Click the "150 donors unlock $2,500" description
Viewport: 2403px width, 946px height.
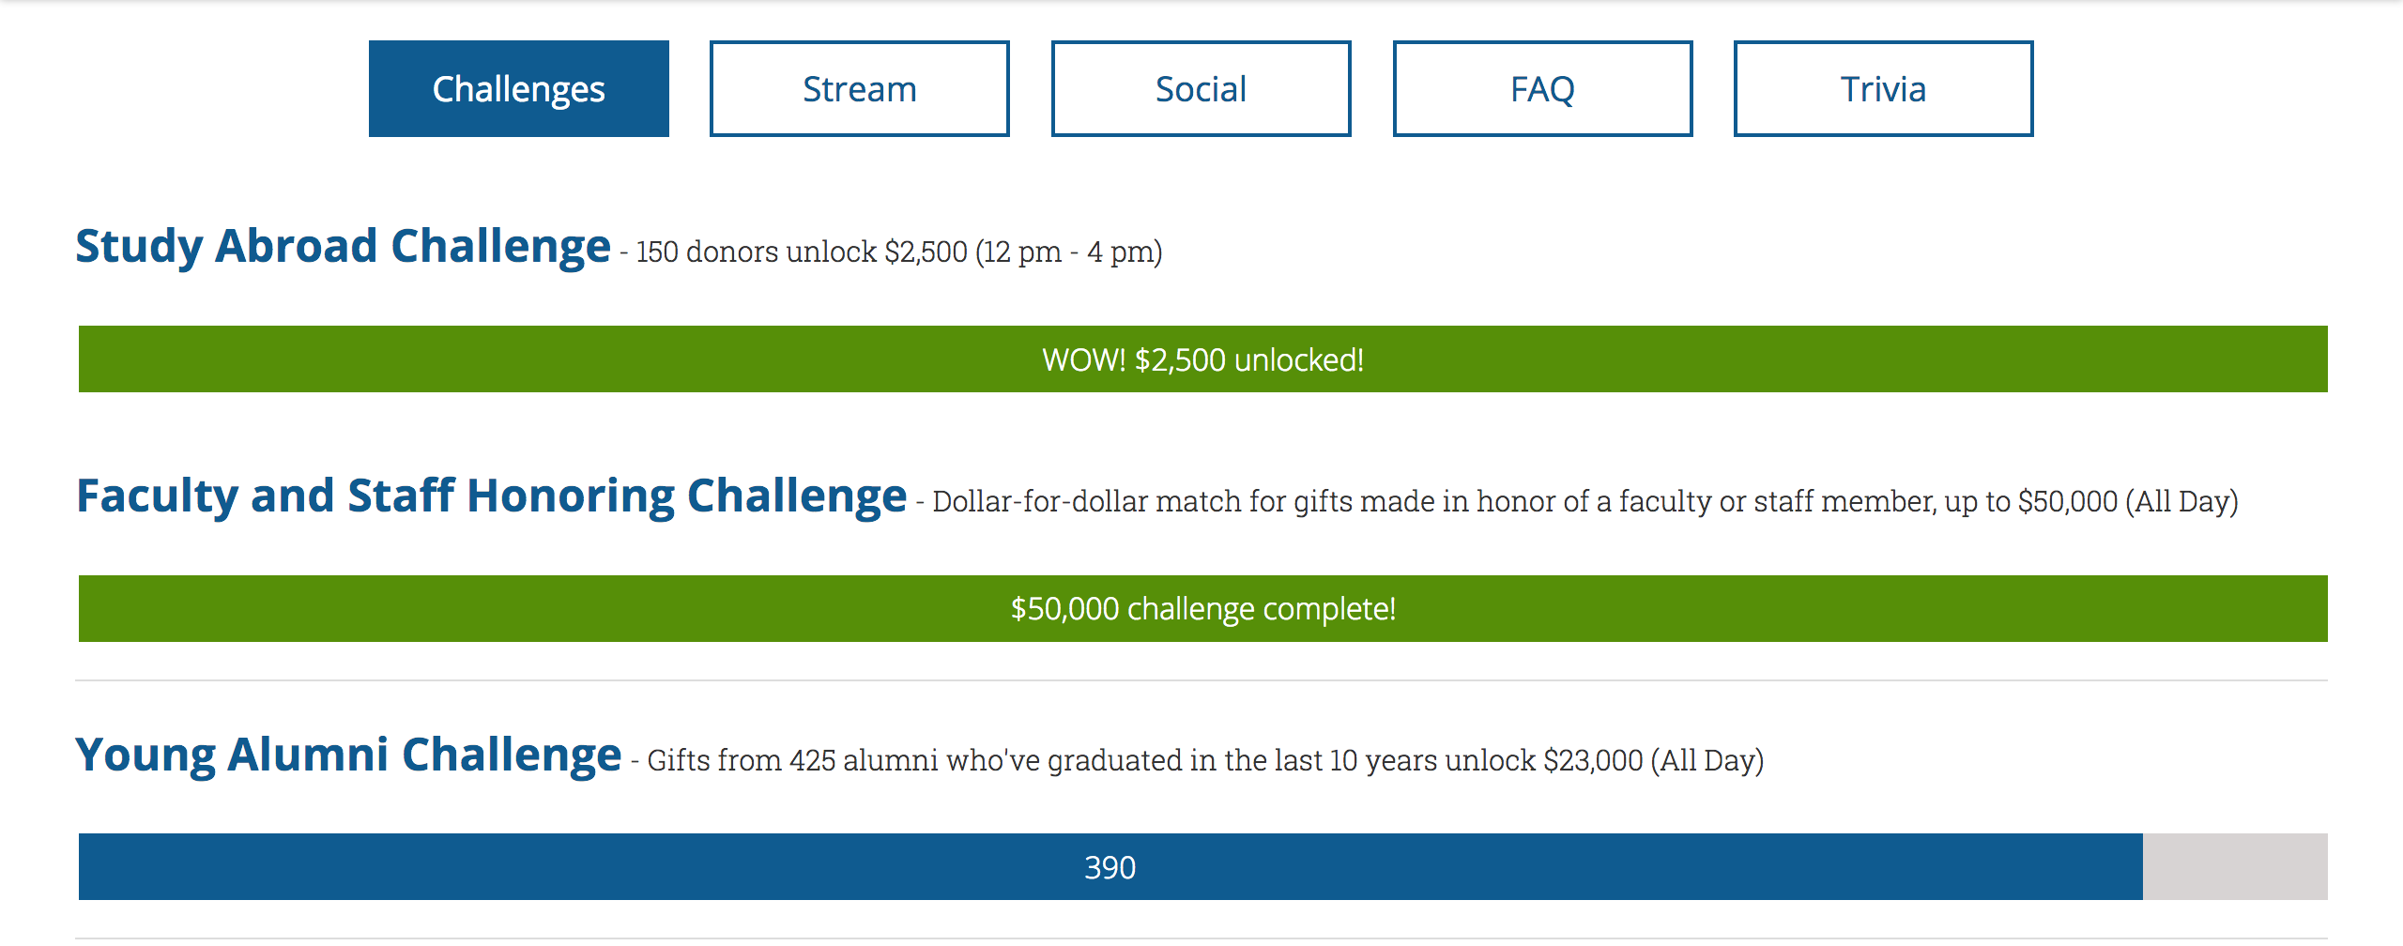[801, 252]
